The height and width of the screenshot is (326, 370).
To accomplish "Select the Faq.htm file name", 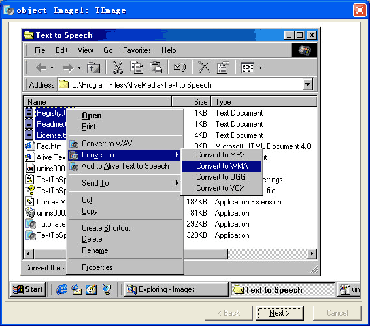I will (49, 146).
